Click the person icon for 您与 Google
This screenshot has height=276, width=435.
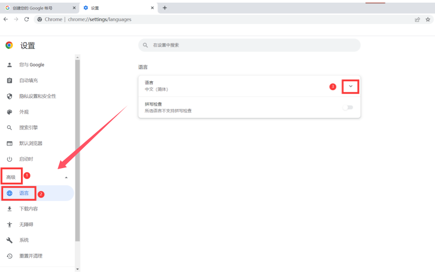[x=9, y=65]
